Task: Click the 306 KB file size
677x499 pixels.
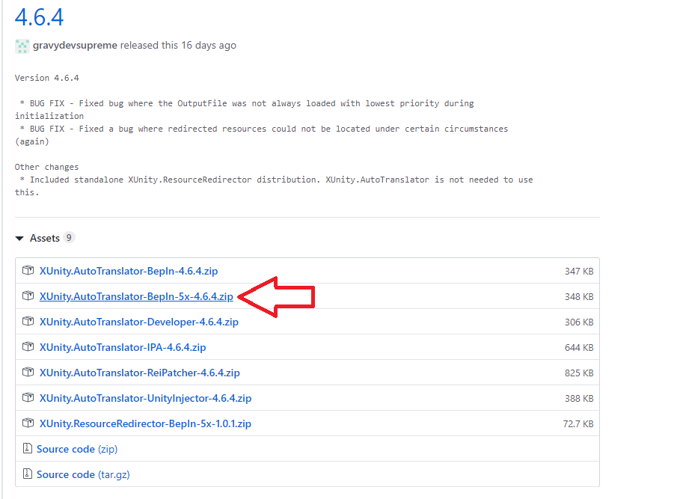Action: (579, 322)
